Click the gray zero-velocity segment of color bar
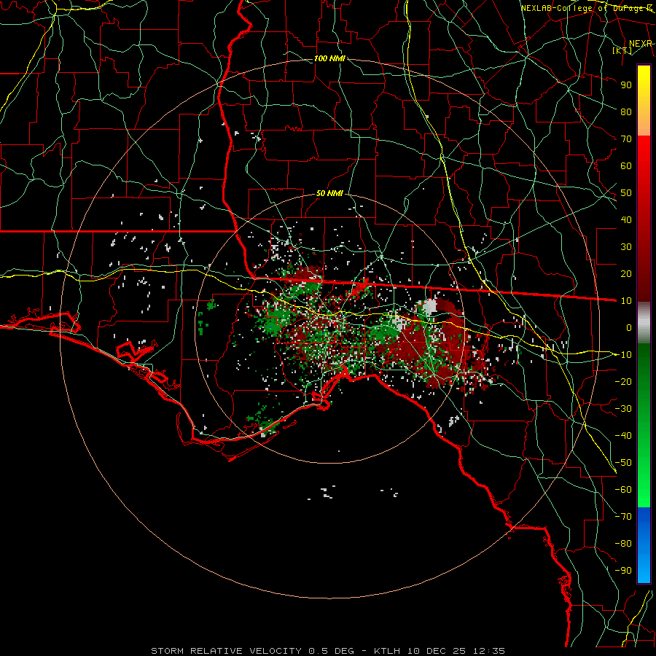 coord(644,323)
